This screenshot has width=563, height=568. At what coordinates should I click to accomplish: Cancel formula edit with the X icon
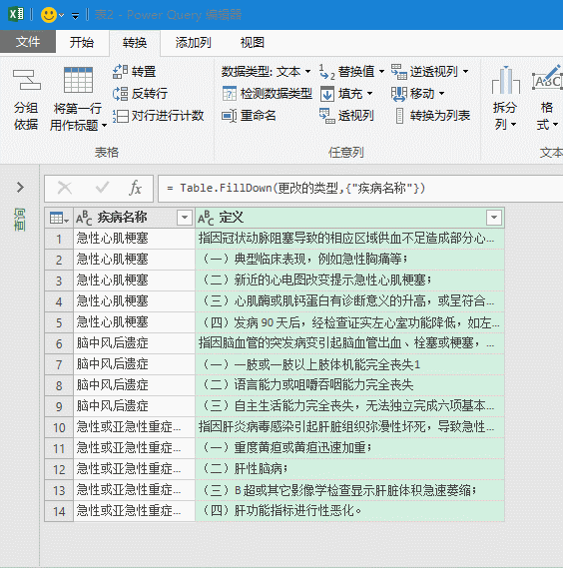[65, 188]
